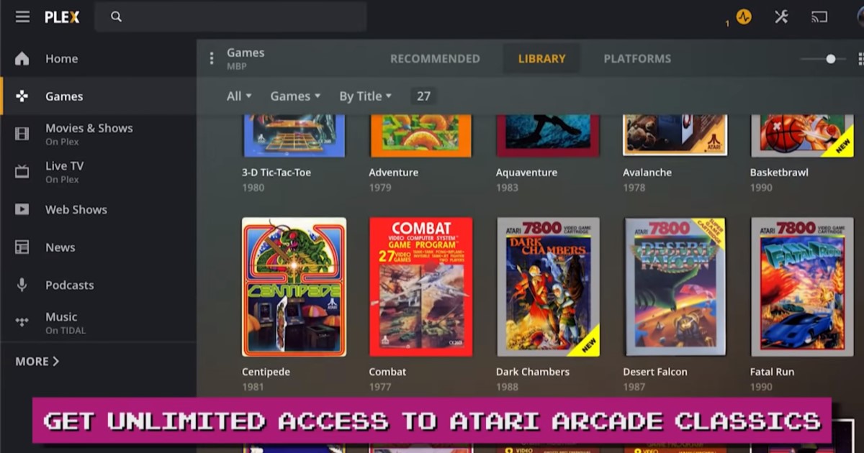The width and height of the screenshot is (864, 453).
Task: Select Games in sidebar
Action: tap(98, 96)
